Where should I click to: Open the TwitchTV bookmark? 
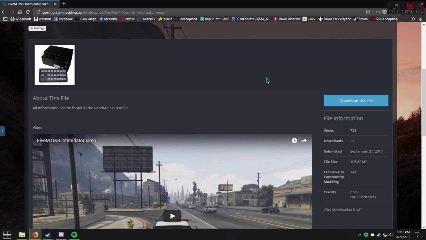point(146,19)
